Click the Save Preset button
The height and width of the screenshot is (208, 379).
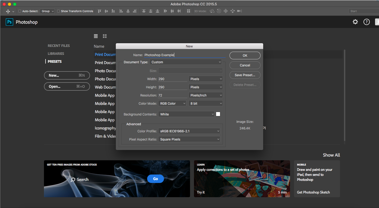(245, 75)
